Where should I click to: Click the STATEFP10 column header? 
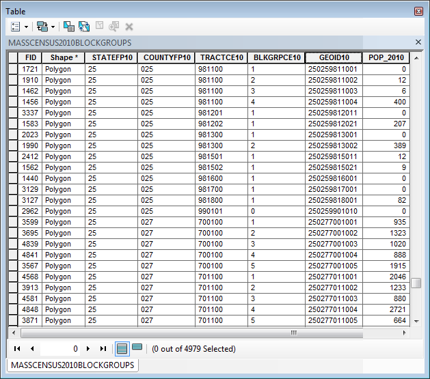pos(111,57)
